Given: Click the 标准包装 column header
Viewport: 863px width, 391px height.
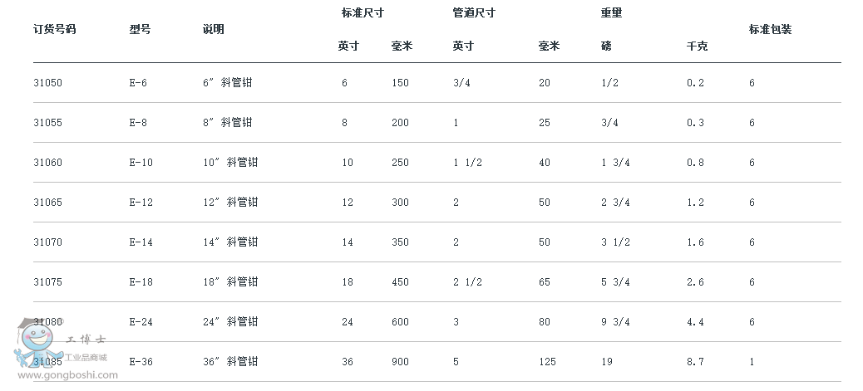Looking at the screenshot, I should pos(770,29).
